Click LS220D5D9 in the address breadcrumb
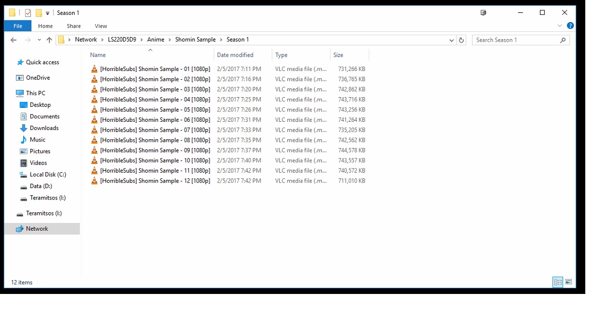This screenshot has width=593, height=333. (x=122, y=40)
